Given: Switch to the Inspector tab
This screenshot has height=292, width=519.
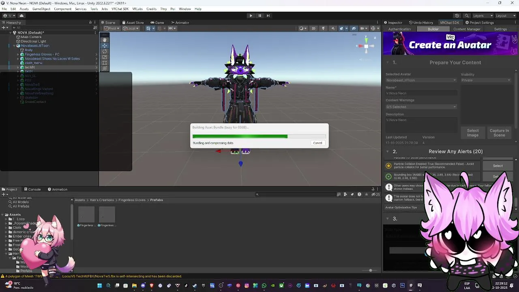Looking at the screenshot, I should (x=393, y=23).
